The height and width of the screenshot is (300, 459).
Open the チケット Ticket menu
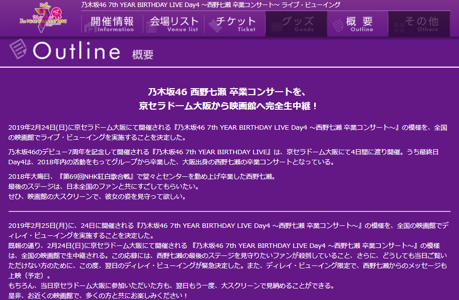(x=235, y=24)
